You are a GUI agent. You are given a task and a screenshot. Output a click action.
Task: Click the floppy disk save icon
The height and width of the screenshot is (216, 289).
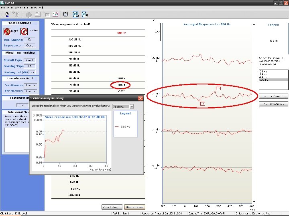tap(65, 14)
